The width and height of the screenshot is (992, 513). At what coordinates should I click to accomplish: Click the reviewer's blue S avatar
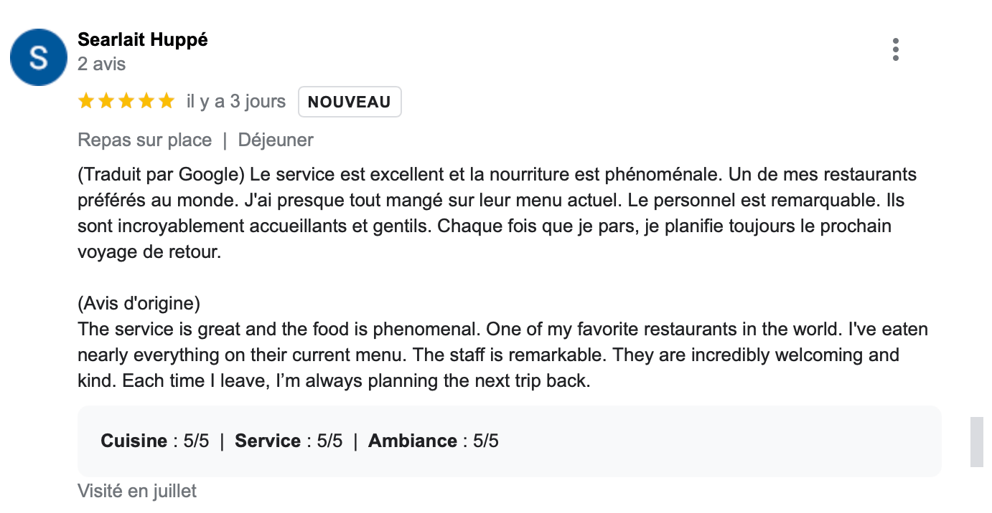coord(39,57)
